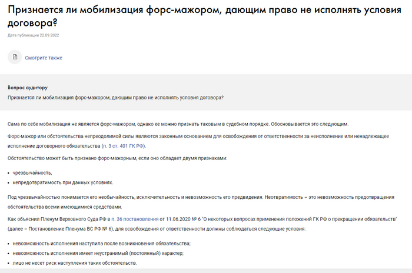Click the question text in the gray box

tap(115, 98)
